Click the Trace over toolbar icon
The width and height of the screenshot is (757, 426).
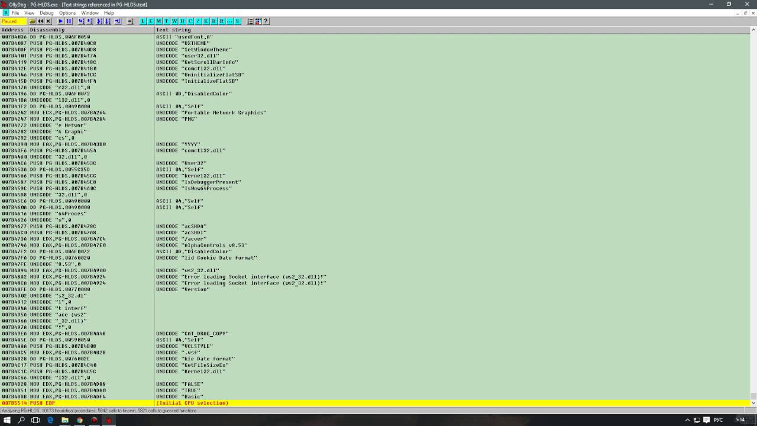pyautogui.click(x=108, y=21)
